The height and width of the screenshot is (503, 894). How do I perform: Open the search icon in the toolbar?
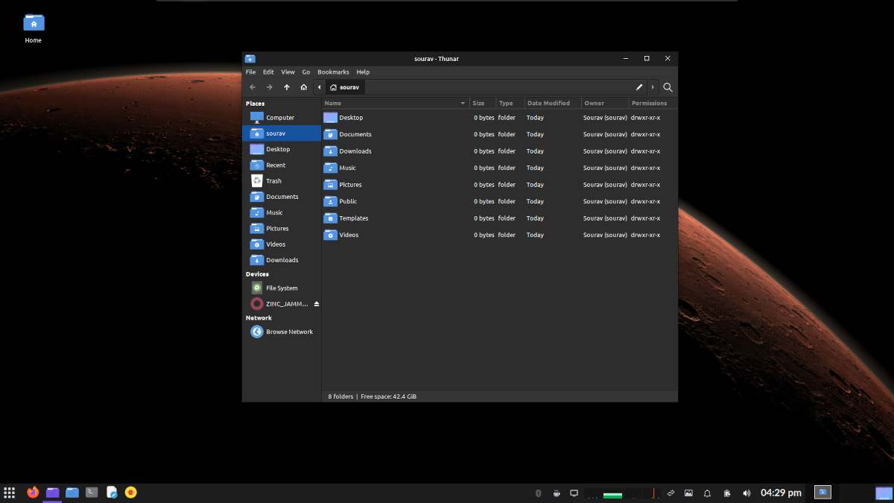(667, 87)
